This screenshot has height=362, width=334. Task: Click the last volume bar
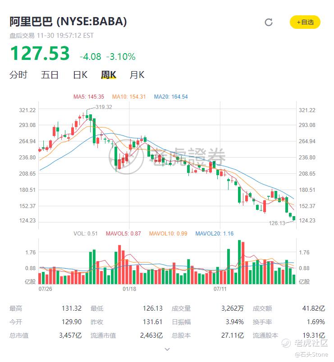coord(294,279)
